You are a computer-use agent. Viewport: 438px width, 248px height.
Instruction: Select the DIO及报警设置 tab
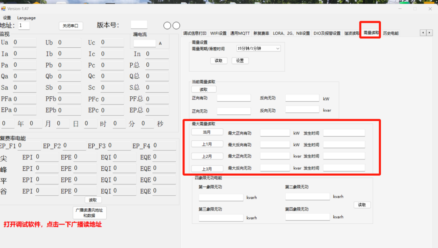pyautogui.click(x=327, y=34)
